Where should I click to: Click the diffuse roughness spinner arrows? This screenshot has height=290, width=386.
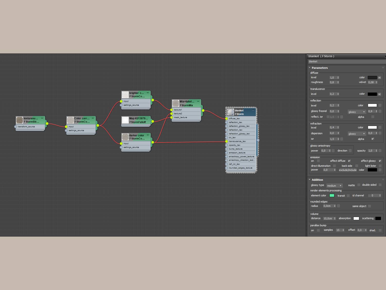pyautogui.click(x=338, y=82)
